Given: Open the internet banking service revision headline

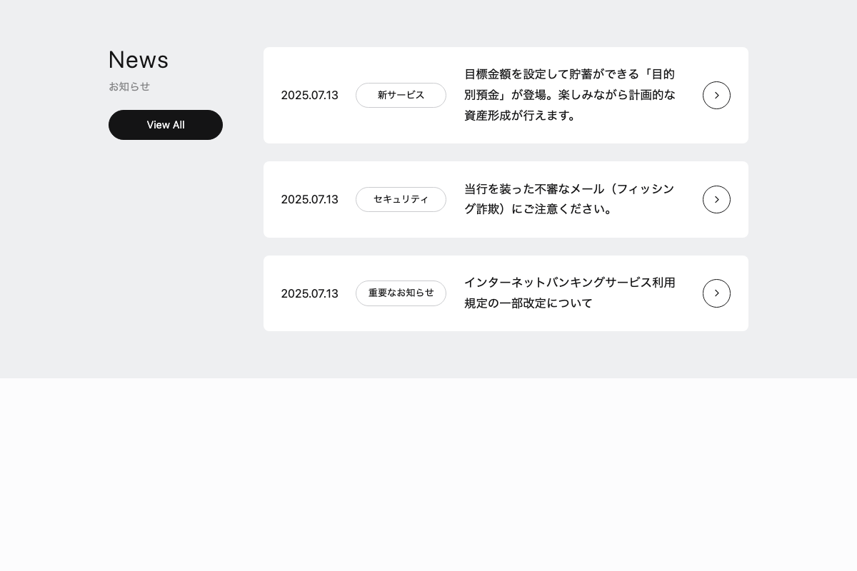Looking at the screenshot, I should tap(569, 293).
